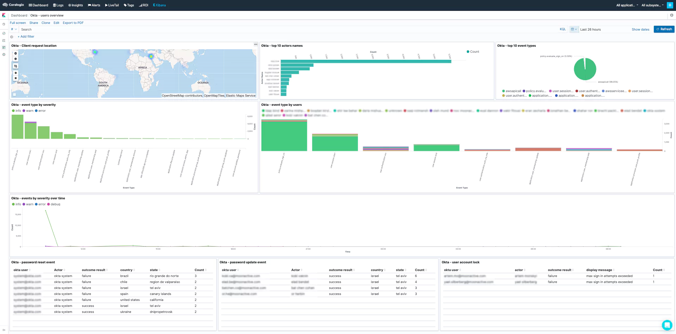Open Alerts in top navigation
The image size is (676, 334).
pyautogui.click(x=94, y=5)
